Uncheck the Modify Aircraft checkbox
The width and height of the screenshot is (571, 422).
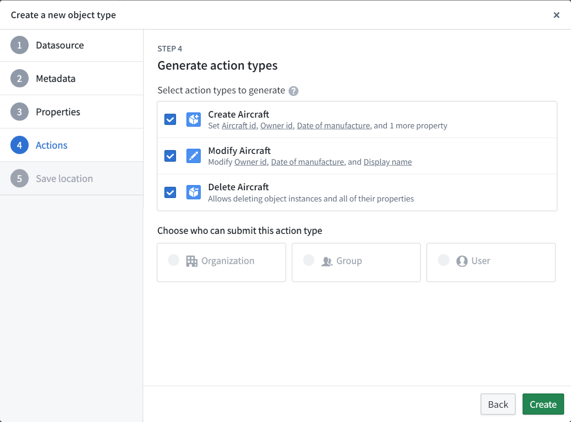click(x=170, y=156)
